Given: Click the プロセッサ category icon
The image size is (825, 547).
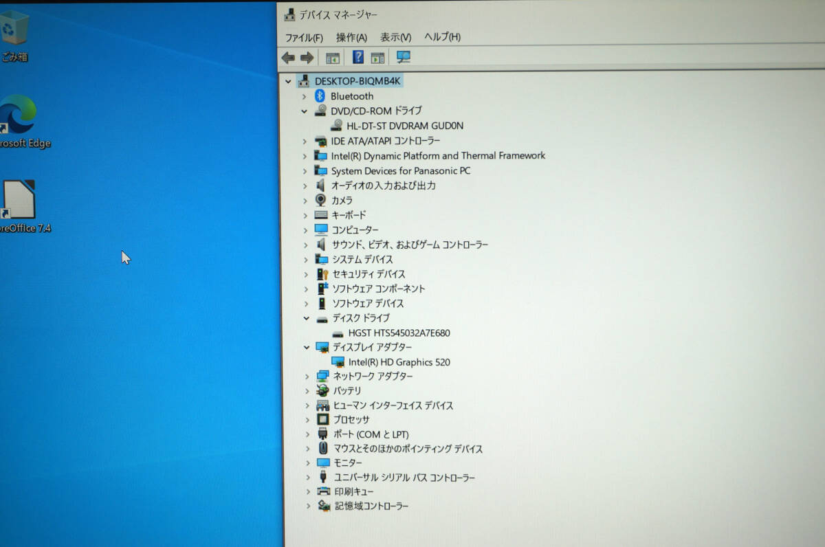Looking at the screenshot, I should point(323,419).
